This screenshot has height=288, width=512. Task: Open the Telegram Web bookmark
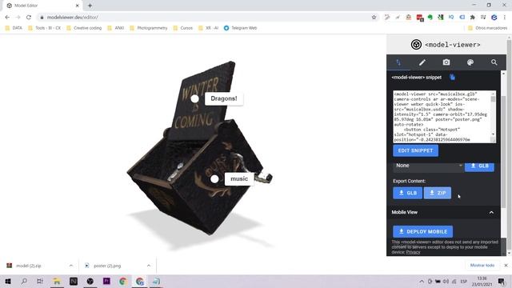point(240,28)
